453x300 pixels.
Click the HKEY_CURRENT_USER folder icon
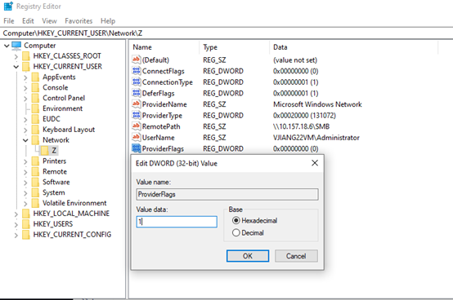pos(26,67)
